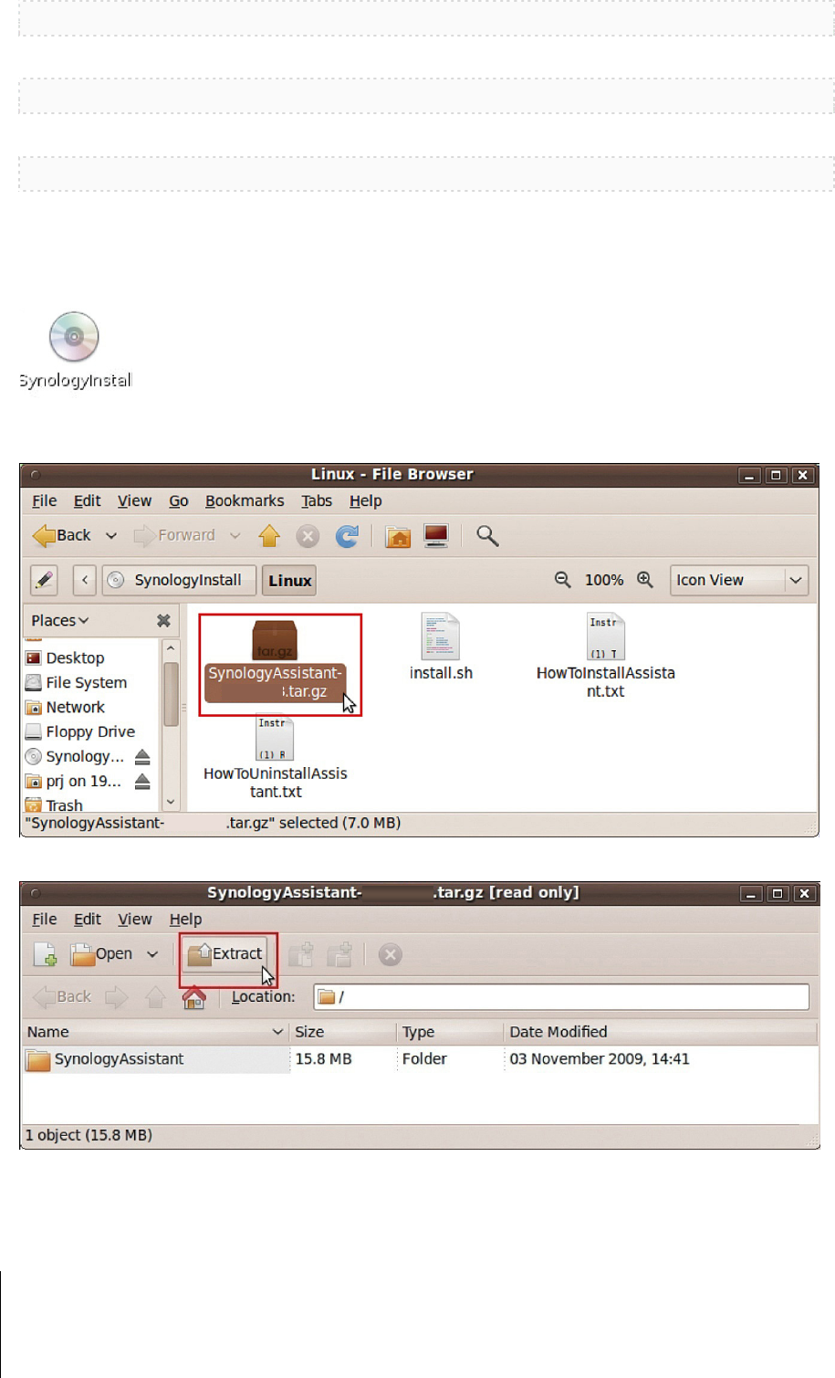Click Extract button in archive manager
835x1378 pixels.
225,954
